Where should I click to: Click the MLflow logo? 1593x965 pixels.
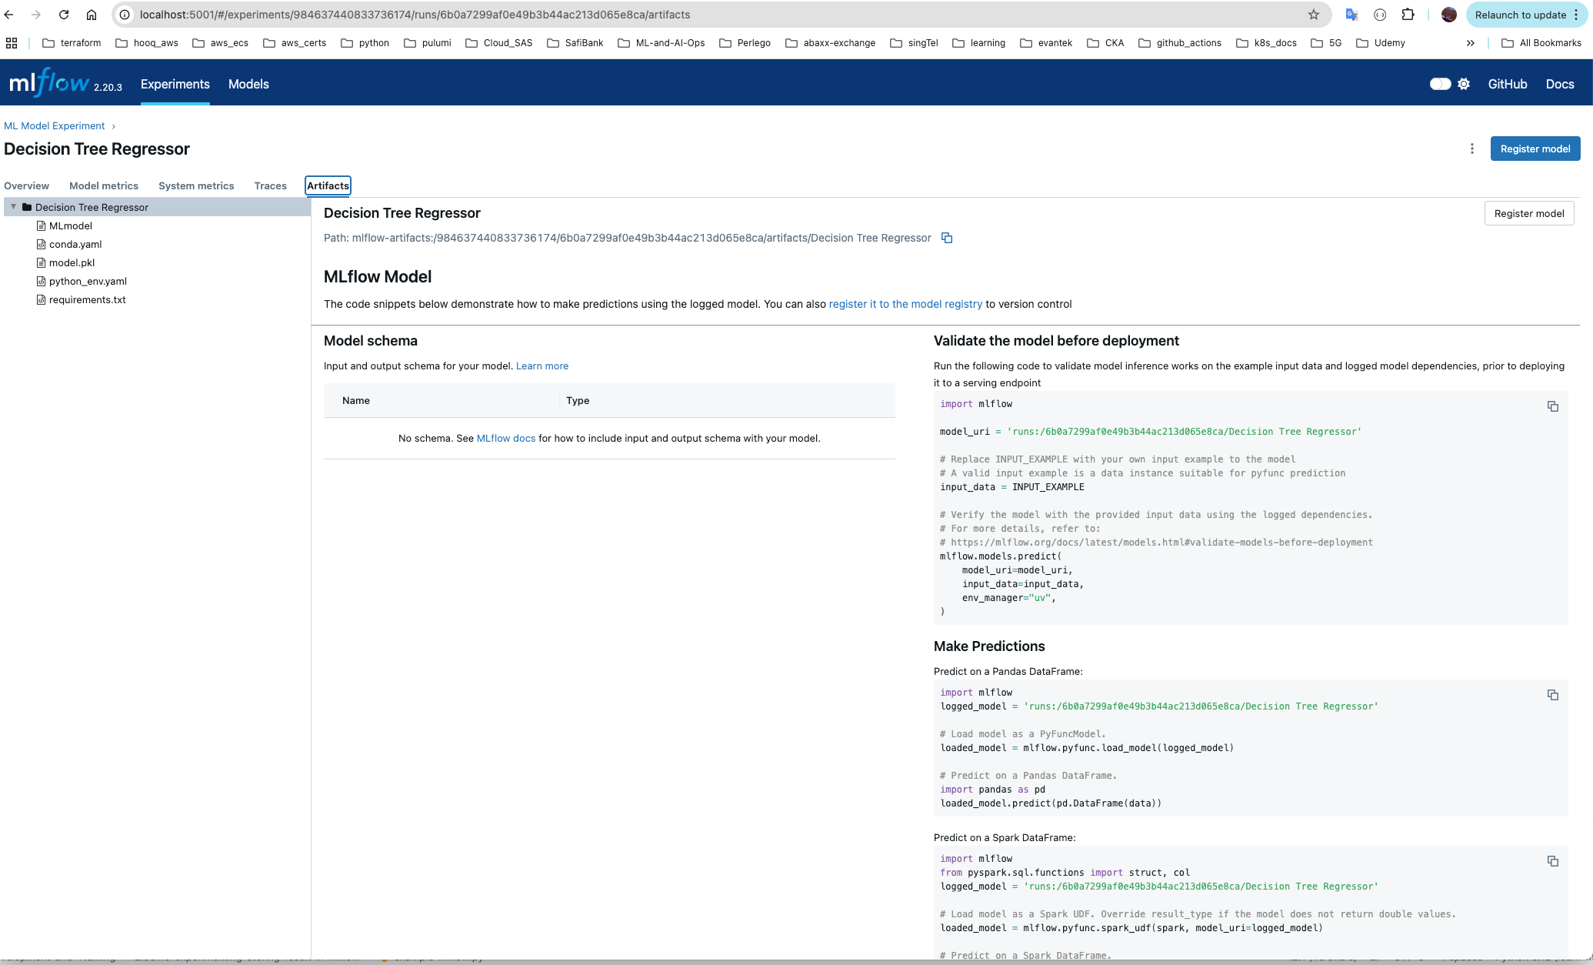(49, 82)
